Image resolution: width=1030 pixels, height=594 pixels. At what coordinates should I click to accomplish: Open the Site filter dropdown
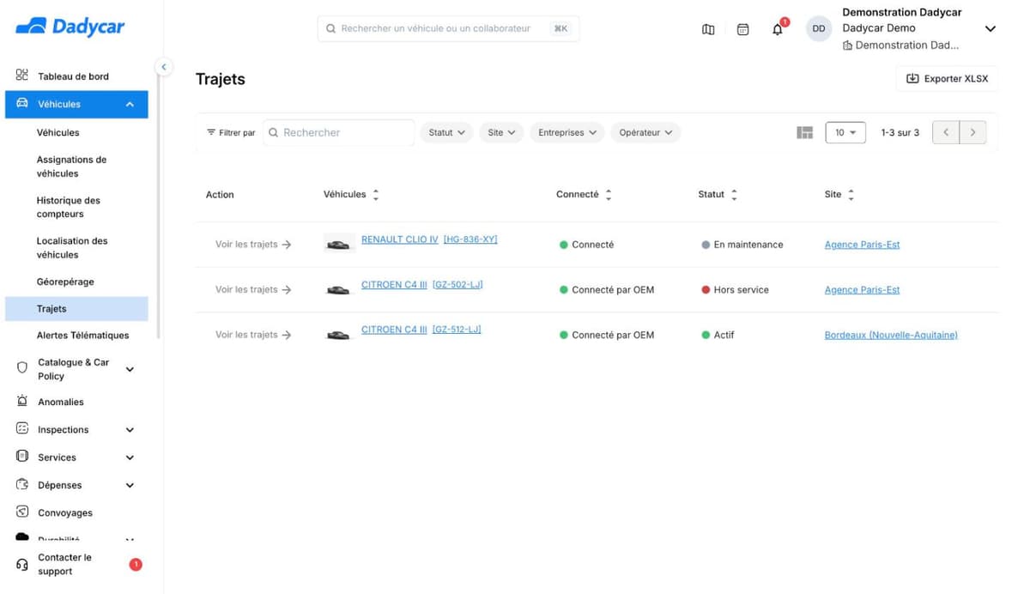[x=501, y=132]
